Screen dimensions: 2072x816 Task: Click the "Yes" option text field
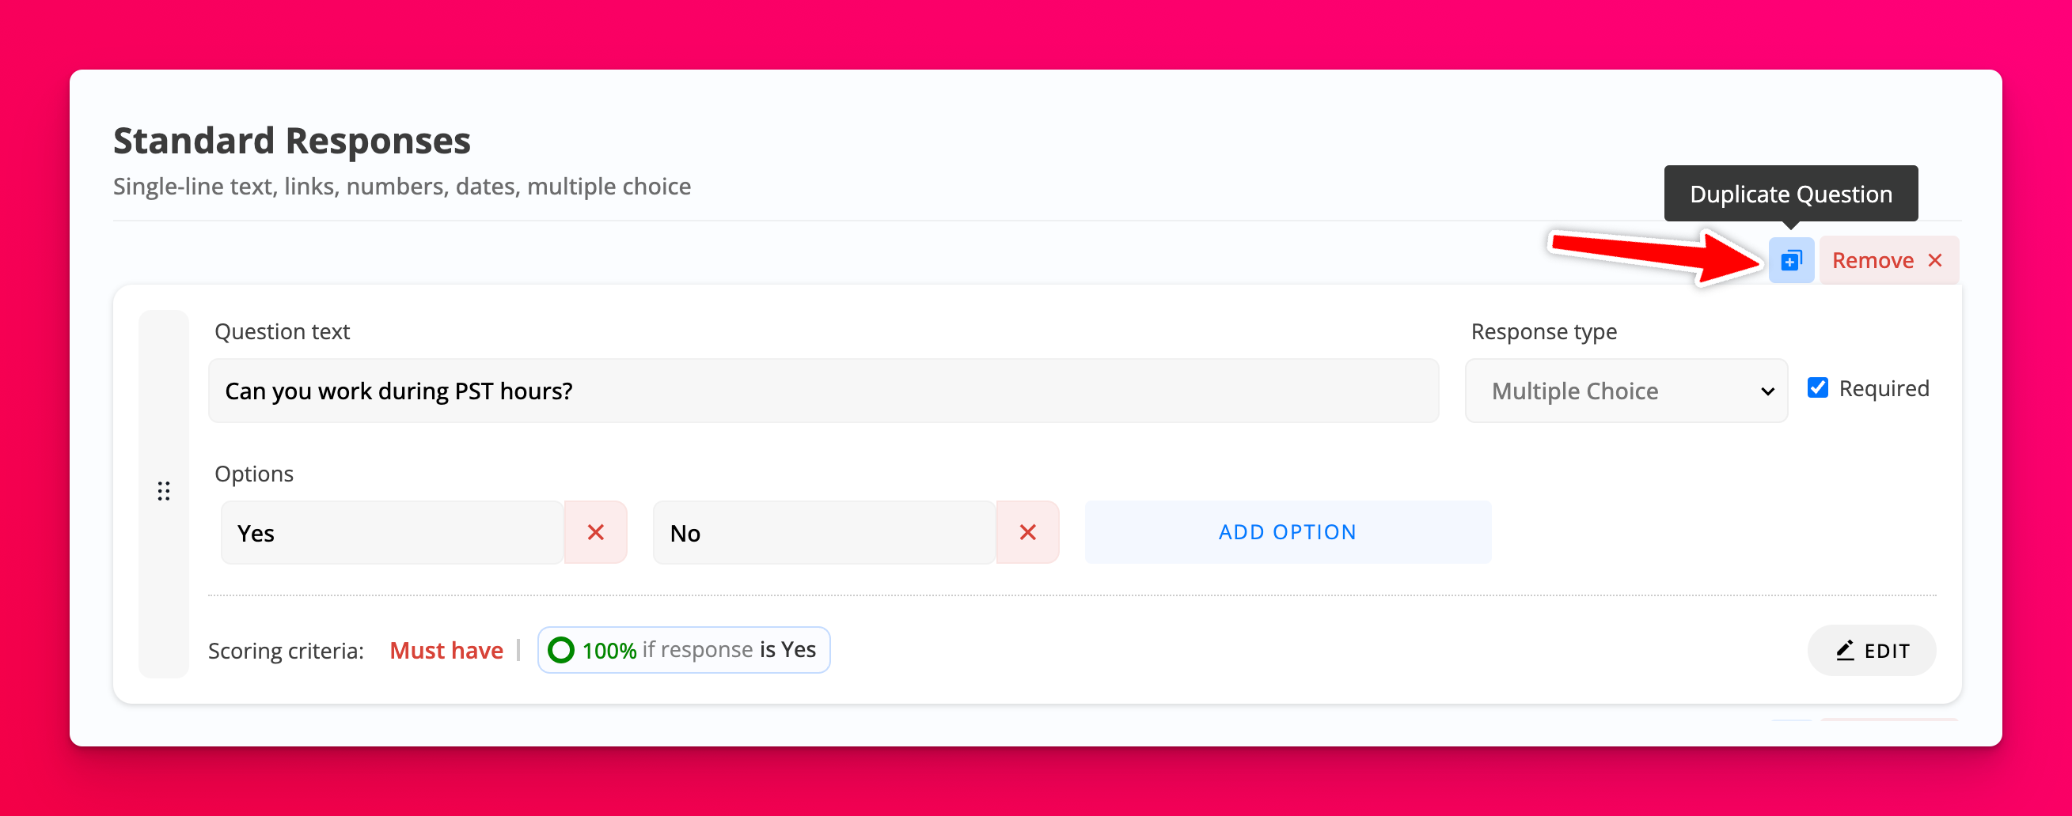click(x=392, y=533)
